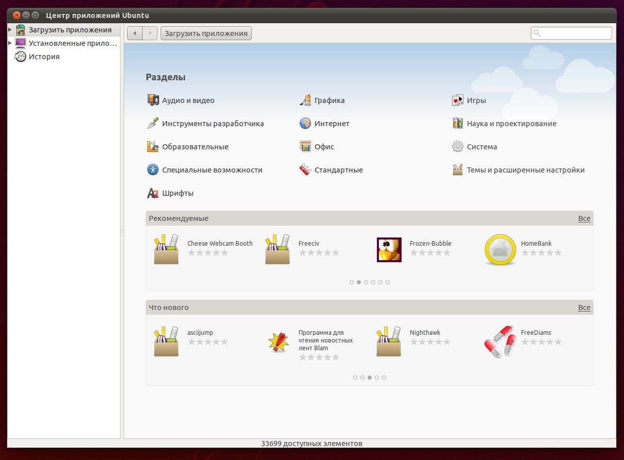The height and width of the screenshot is (460, 624).
Task: Open the Audio and Video category icon
Action: coord(153,100)
